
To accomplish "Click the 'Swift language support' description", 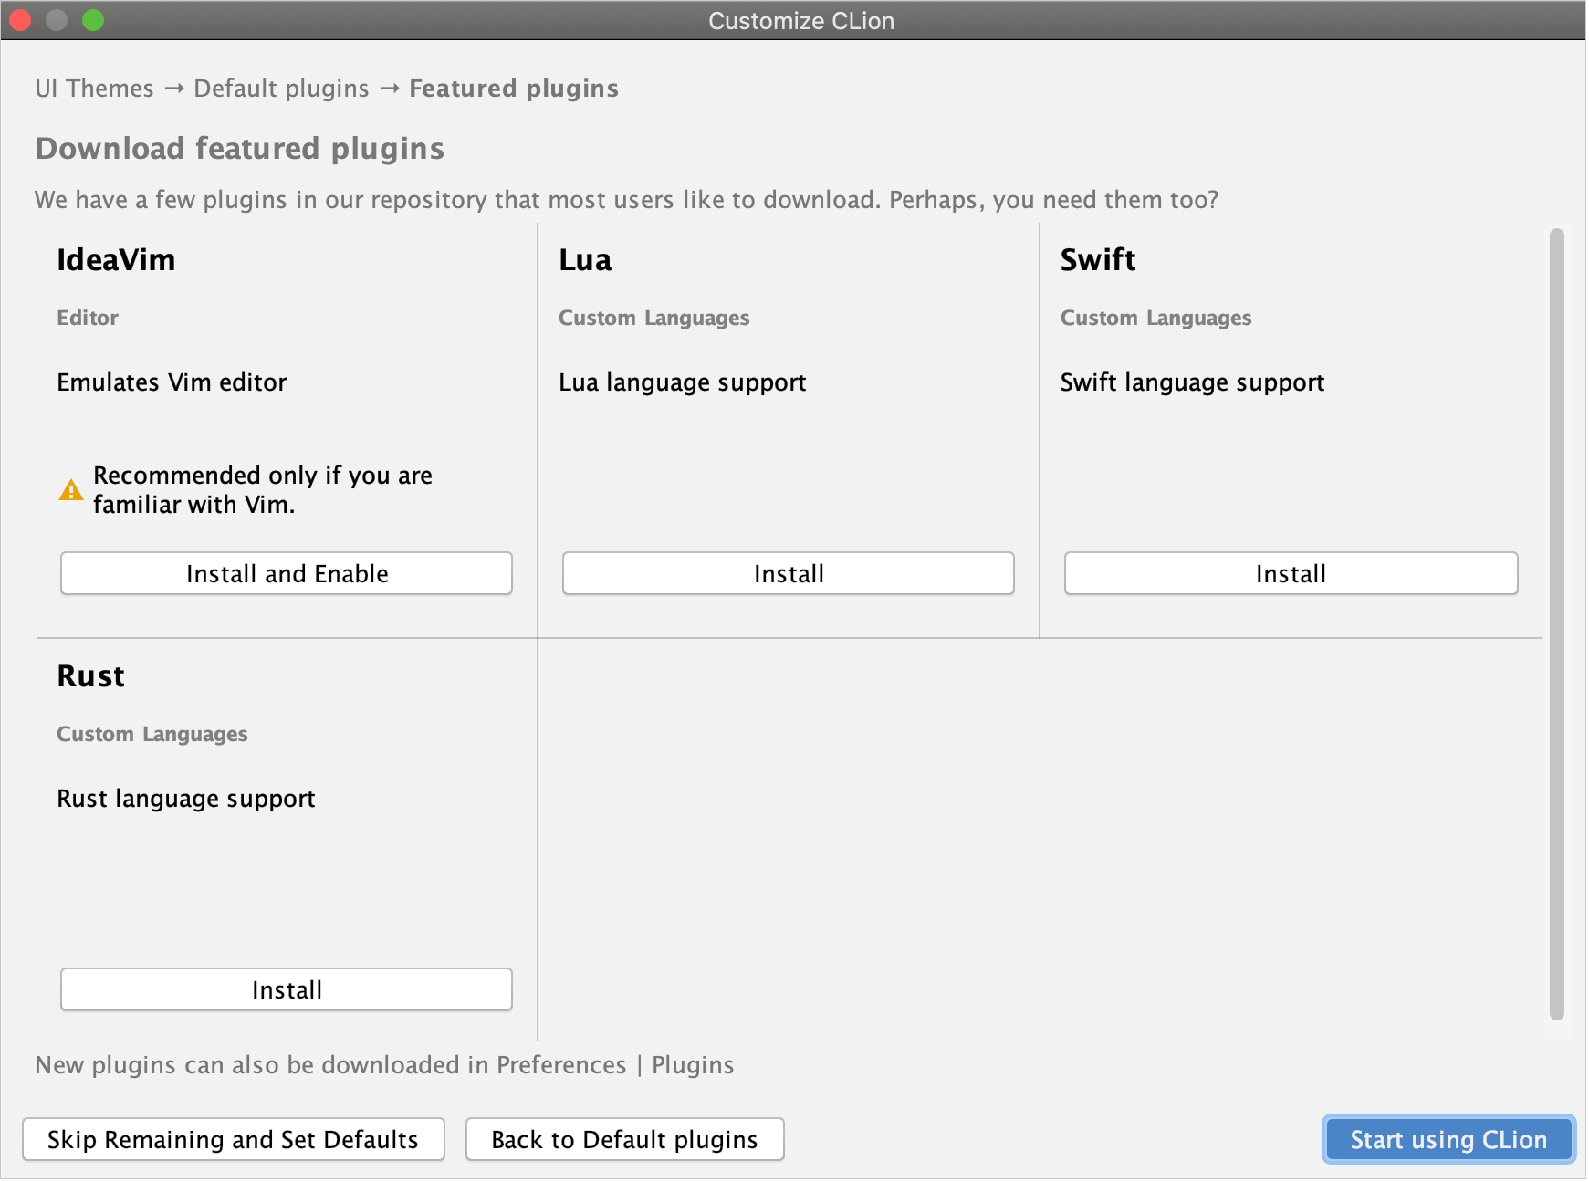I will [x=1192, y=382].
